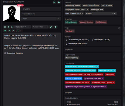The height and width of the screenshot is (106, 125).
Task: Click the Photo URL input field
Action: [x=39, y=19]
